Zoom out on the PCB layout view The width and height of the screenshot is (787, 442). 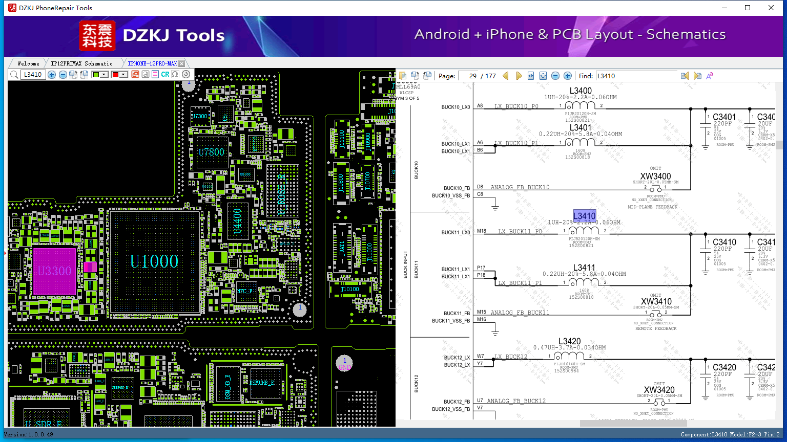point(63,75)
